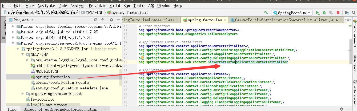The width and height of the screenshot is (357, 111).
Task: Expand org.apache.logging.log4j.core.config folder
Action: pos(28,60)
